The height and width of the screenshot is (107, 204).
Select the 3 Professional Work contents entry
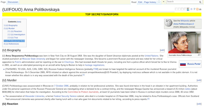click(x=14, y=41)
